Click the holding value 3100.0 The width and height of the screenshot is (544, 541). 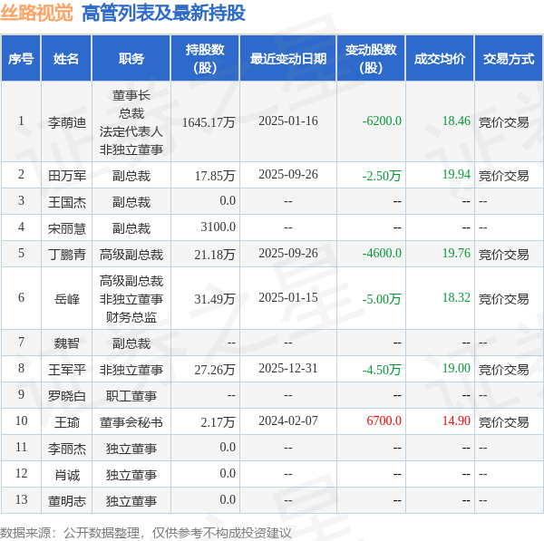coord(219,227)
